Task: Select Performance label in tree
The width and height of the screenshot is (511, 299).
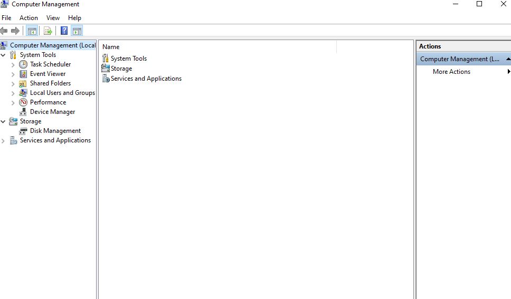Action: 48,102
